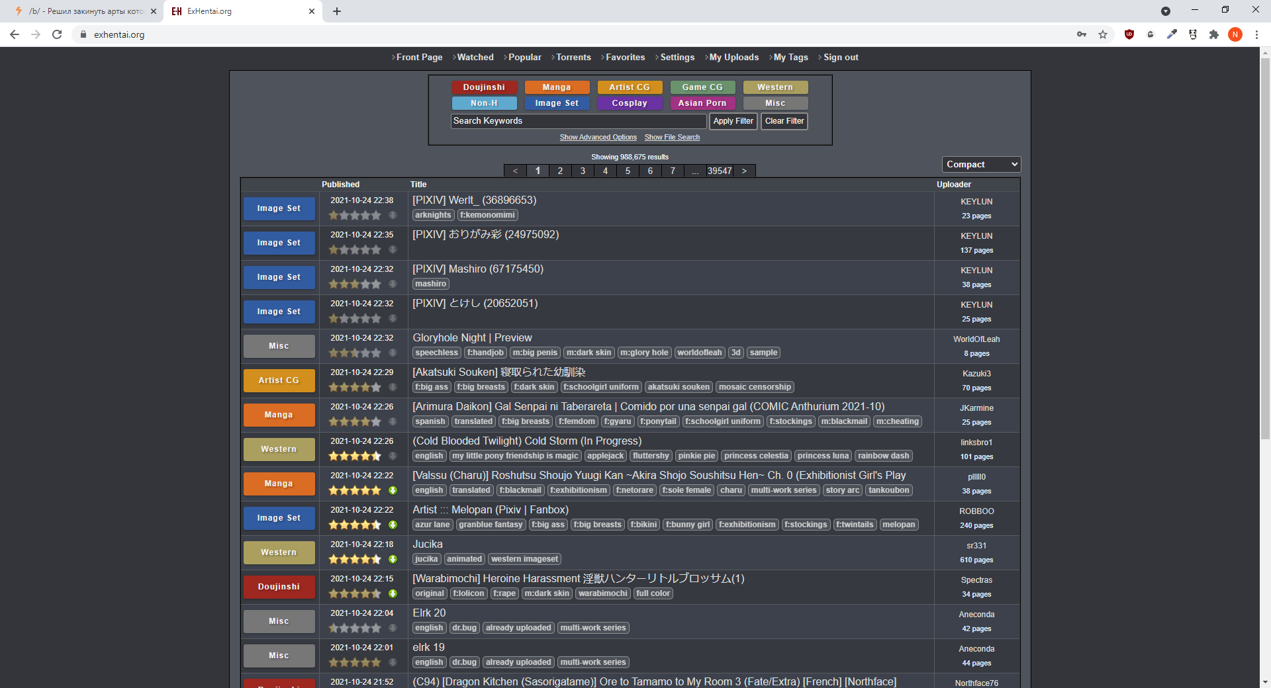Open the Gloryhole Night | Preview gallery title
Screen dimensions: 1271x688
coord(472,338)
